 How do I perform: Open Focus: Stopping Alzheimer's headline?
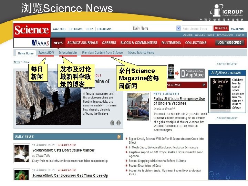[x=157, y=161]
